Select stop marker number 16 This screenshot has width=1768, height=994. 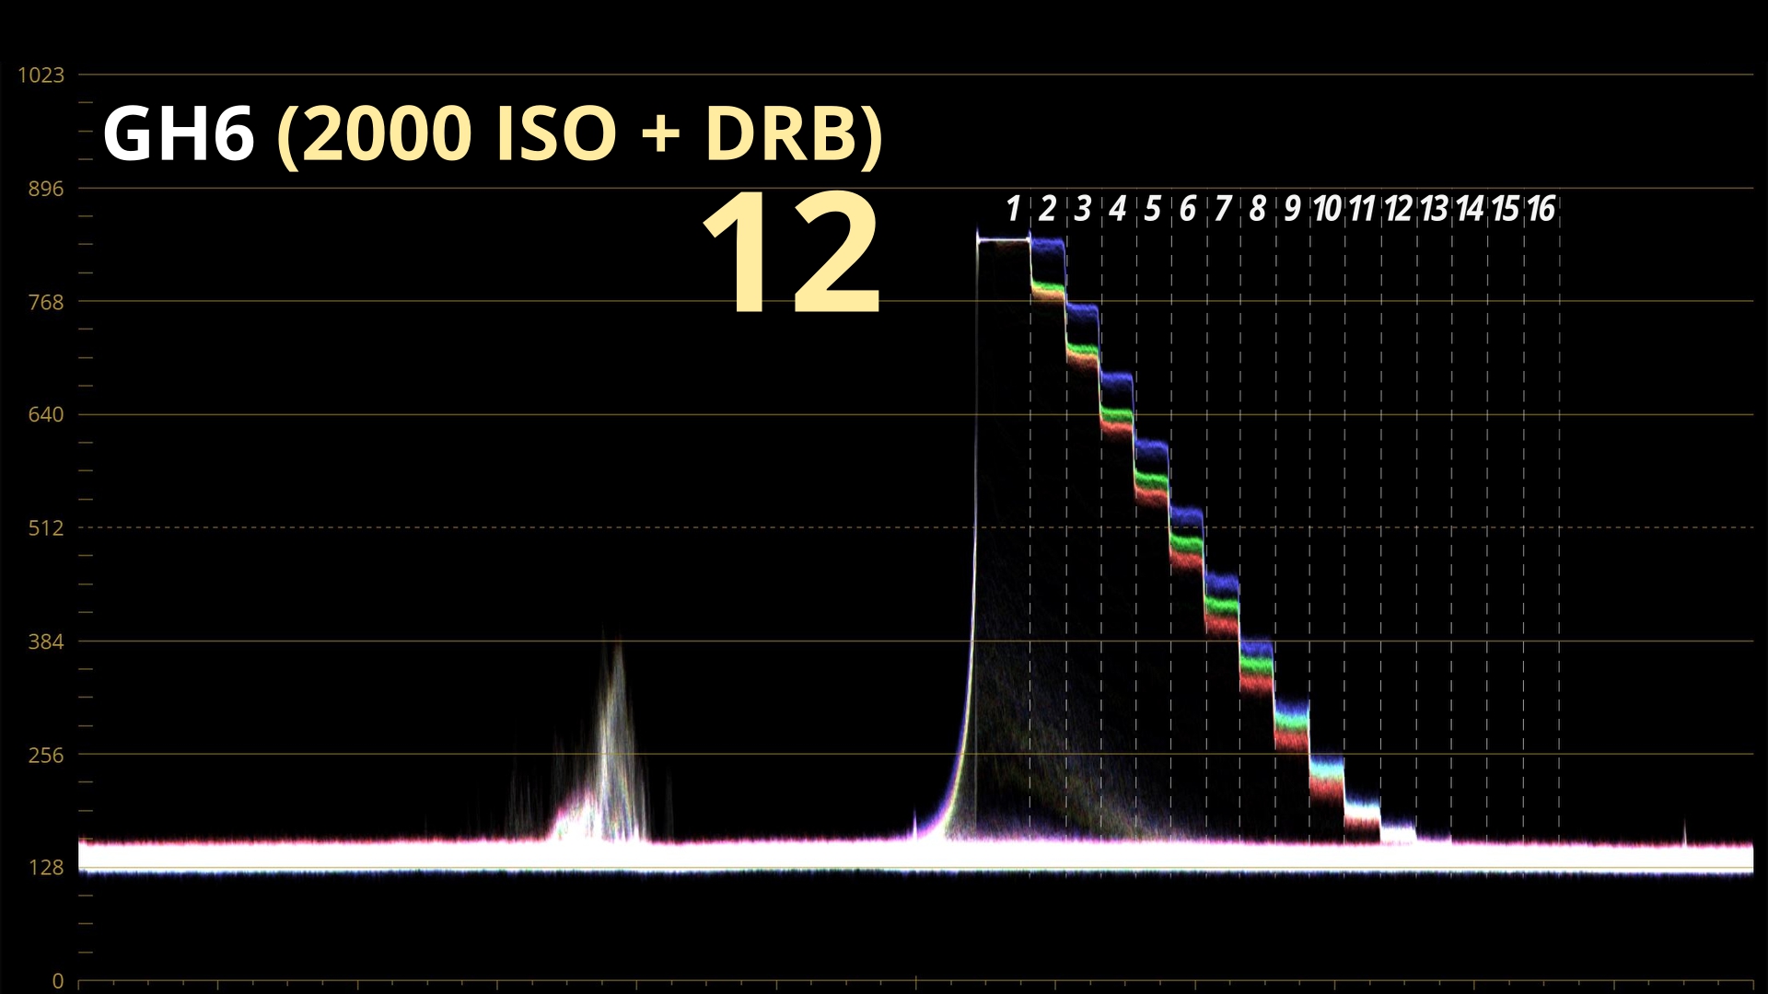(1541, 210)
